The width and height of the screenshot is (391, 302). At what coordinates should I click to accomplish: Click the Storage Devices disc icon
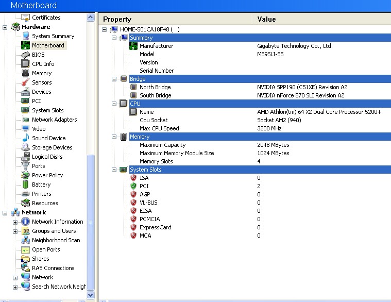click(25, 147)
